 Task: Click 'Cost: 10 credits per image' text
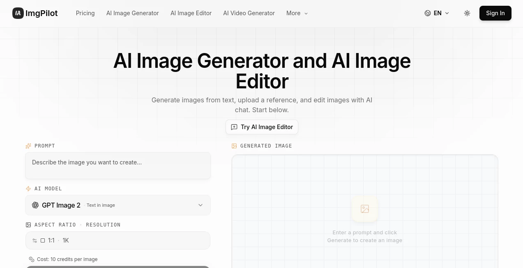[x=67, y=259]
